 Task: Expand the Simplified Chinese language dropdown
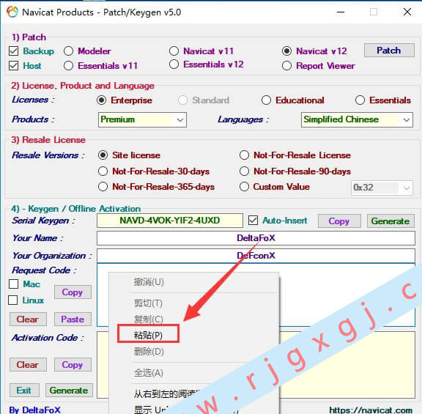pyautogui.click(x=357, y=119)
